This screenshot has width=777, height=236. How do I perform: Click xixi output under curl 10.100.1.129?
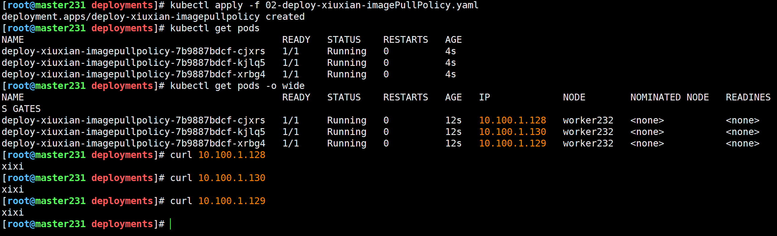click(x=13, y=212)
